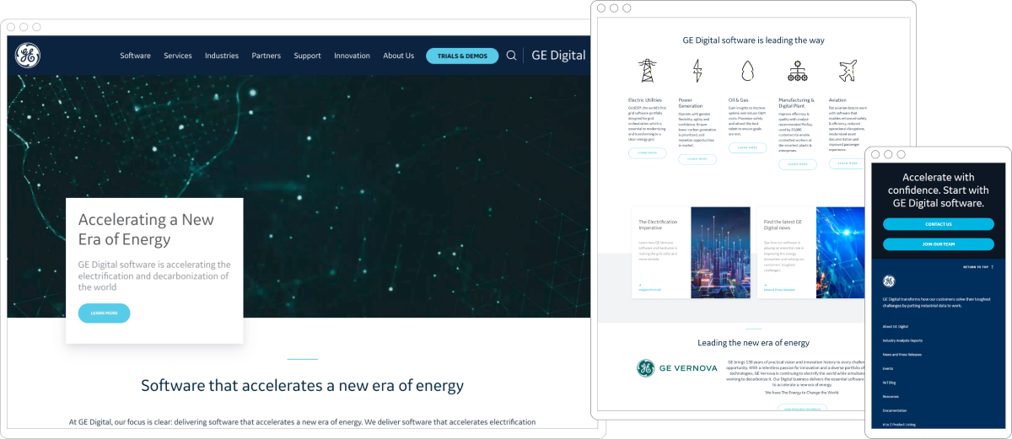
Task: Click the 'Oil & Gas' heading
Action: pyautogui.click(x=739, y=100)
